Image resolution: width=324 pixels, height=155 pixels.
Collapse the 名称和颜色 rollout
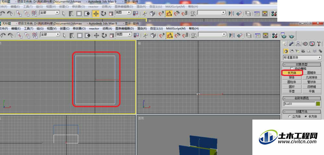(x=302, y=98)
